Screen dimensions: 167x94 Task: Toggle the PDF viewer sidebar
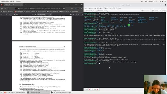tap(1, 14)
